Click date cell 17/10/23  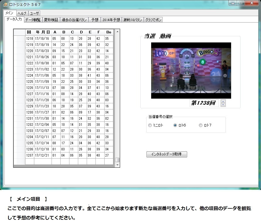pos(43,51)
